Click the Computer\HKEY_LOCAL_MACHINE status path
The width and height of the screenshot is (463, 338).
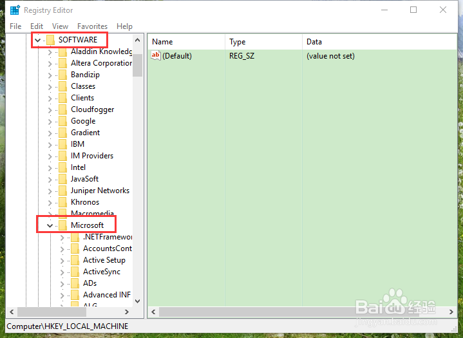(x=68, y=326)
